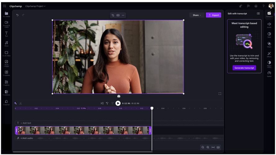
Task: Open the My media panel
Action: click(6, 15)
